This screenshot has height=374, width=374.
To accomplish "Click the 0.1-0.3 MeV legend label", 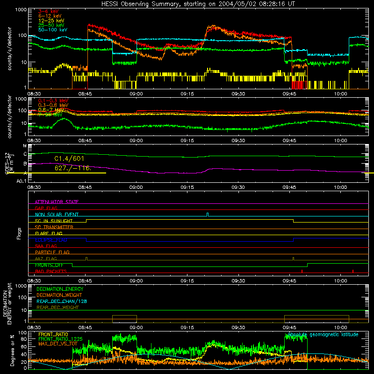I will tap(53, 101).
